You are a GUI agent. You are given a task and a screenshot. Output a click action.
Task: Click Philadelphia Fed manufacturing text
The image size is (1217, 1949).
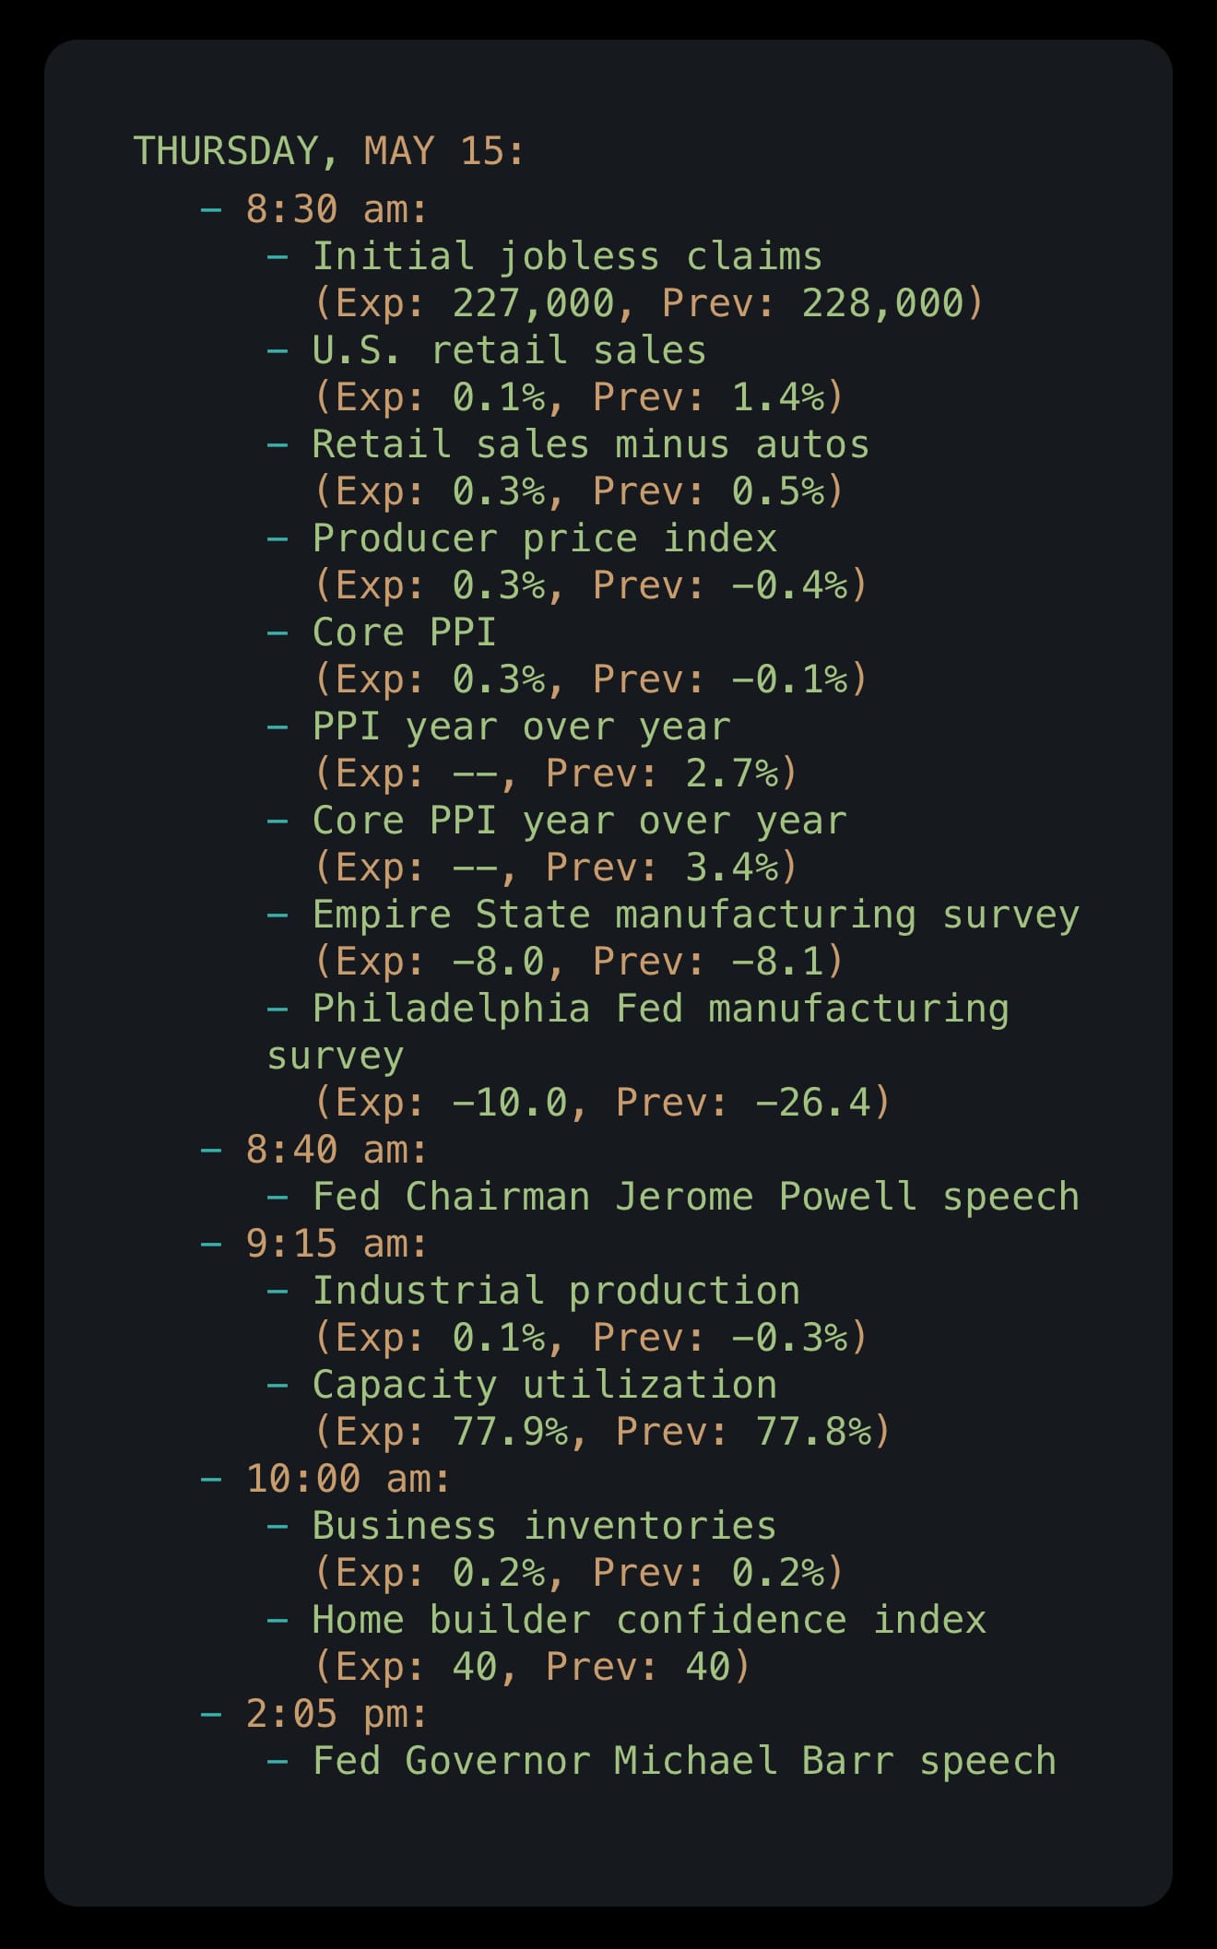660,1009
